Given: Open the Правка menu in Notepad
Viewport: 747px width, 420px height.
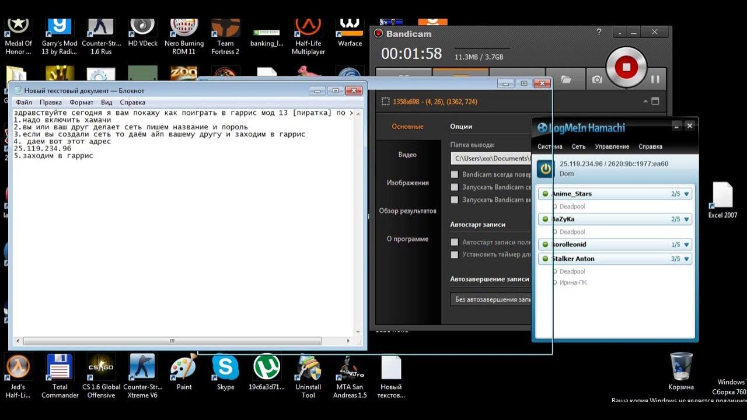Looking at the screenshot, I should click(x=51, y=102).
